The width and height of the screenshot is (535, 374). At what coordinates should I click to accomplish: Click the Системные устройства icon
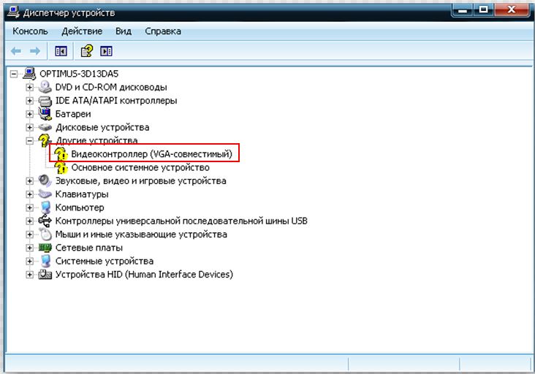45,262
